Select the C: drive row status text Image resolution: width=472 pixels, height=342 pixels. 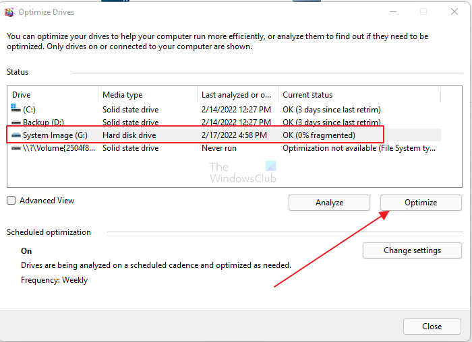pos(331,109)
